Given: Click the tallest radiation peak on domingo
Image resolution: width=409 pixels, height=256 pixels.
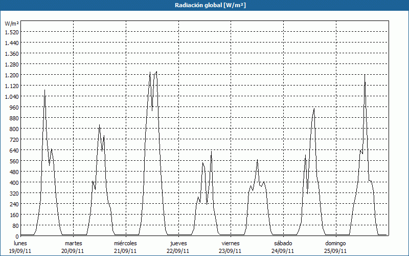Looking at the screenshot, I should pos(365,75).
